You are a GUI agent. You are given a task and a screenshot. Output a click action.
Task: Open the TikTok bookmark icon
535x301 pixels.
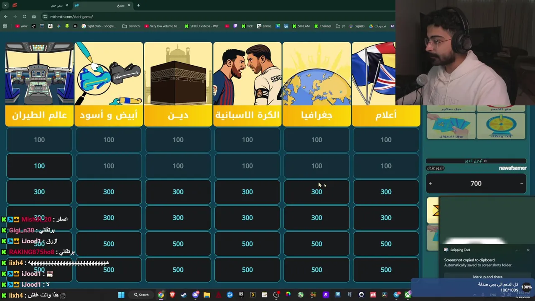coord(33,26)
